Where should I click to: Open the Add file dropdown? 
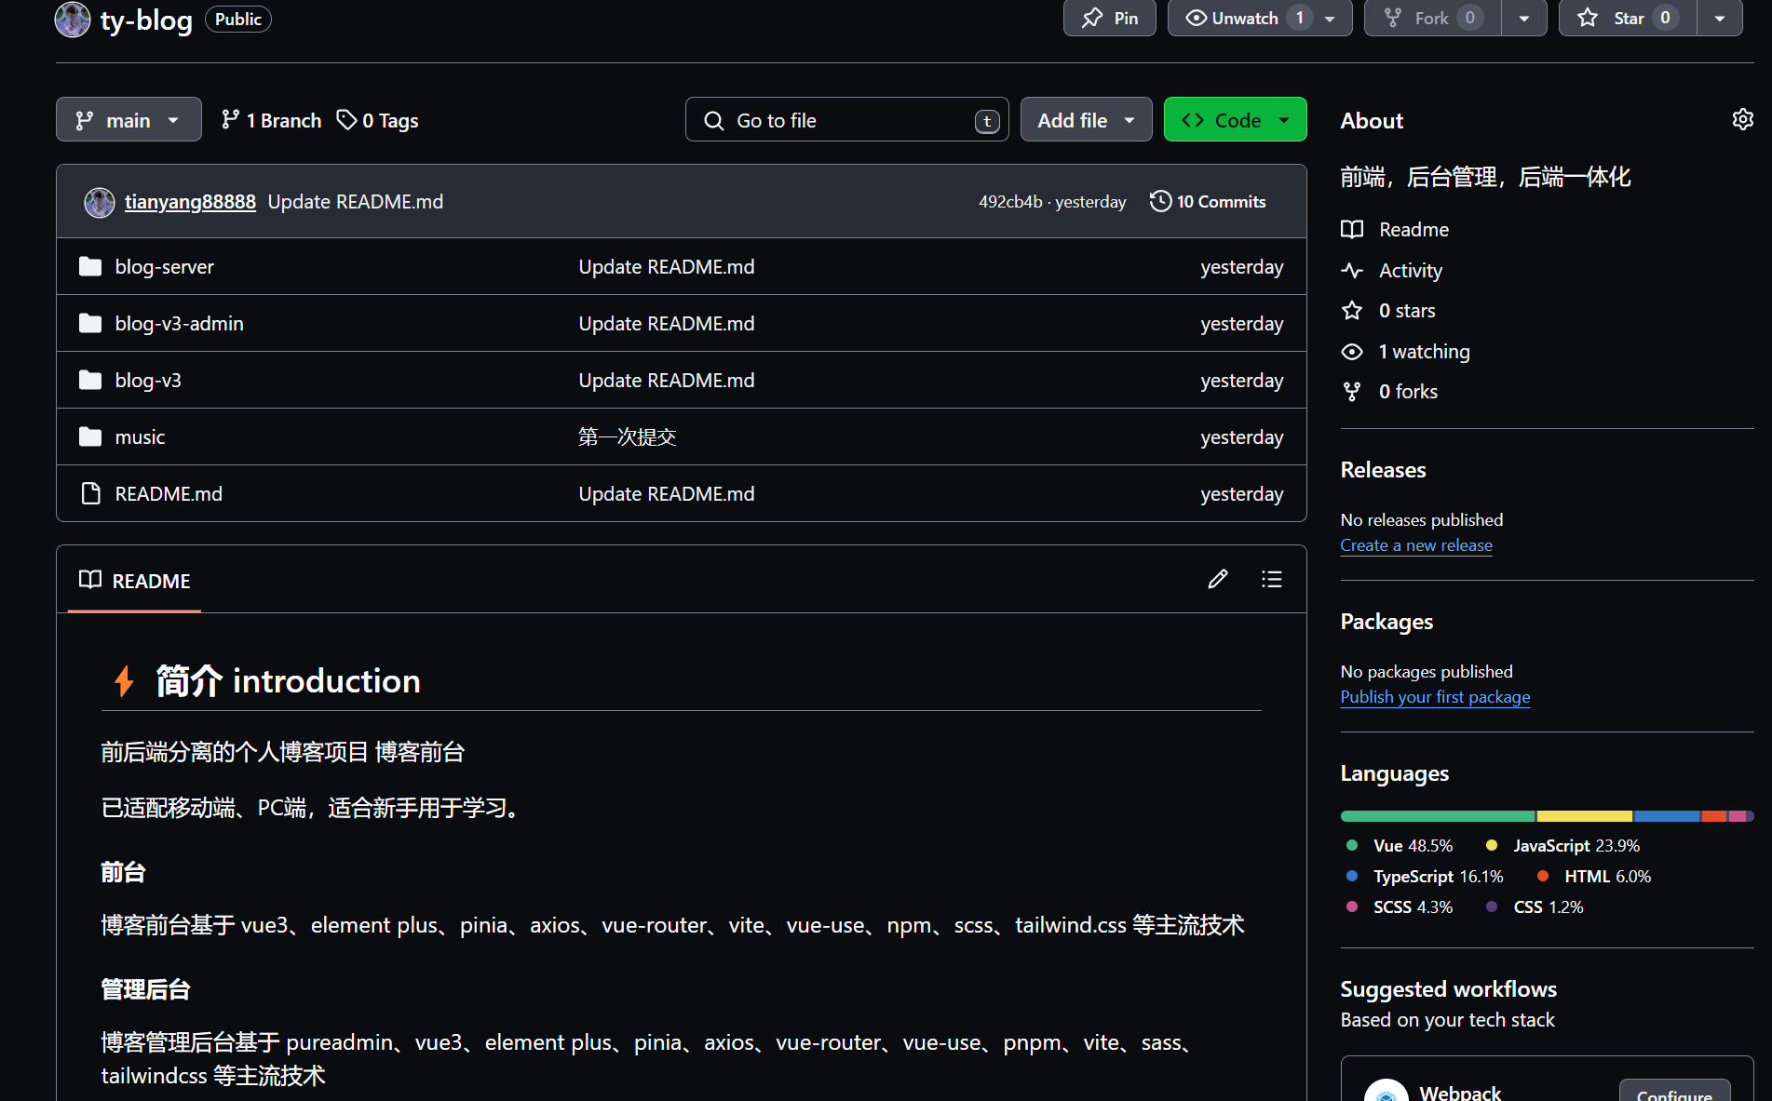(x=1086, y=119)
